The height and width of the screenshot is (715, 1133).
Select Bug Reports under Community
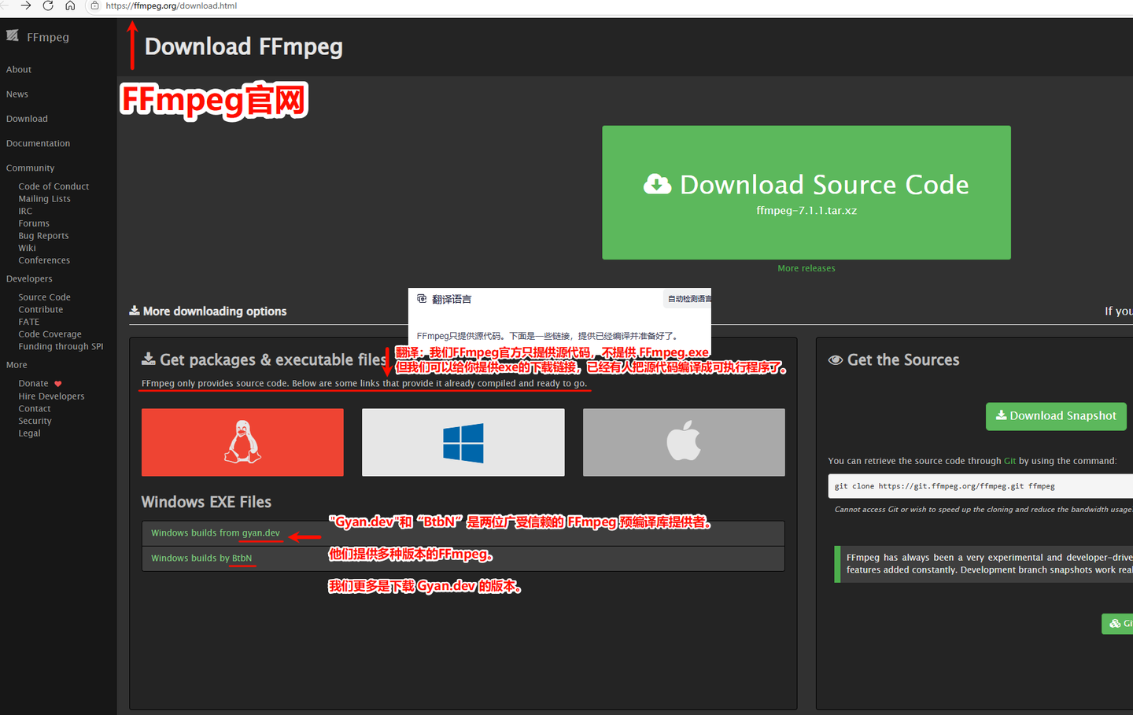43,235
